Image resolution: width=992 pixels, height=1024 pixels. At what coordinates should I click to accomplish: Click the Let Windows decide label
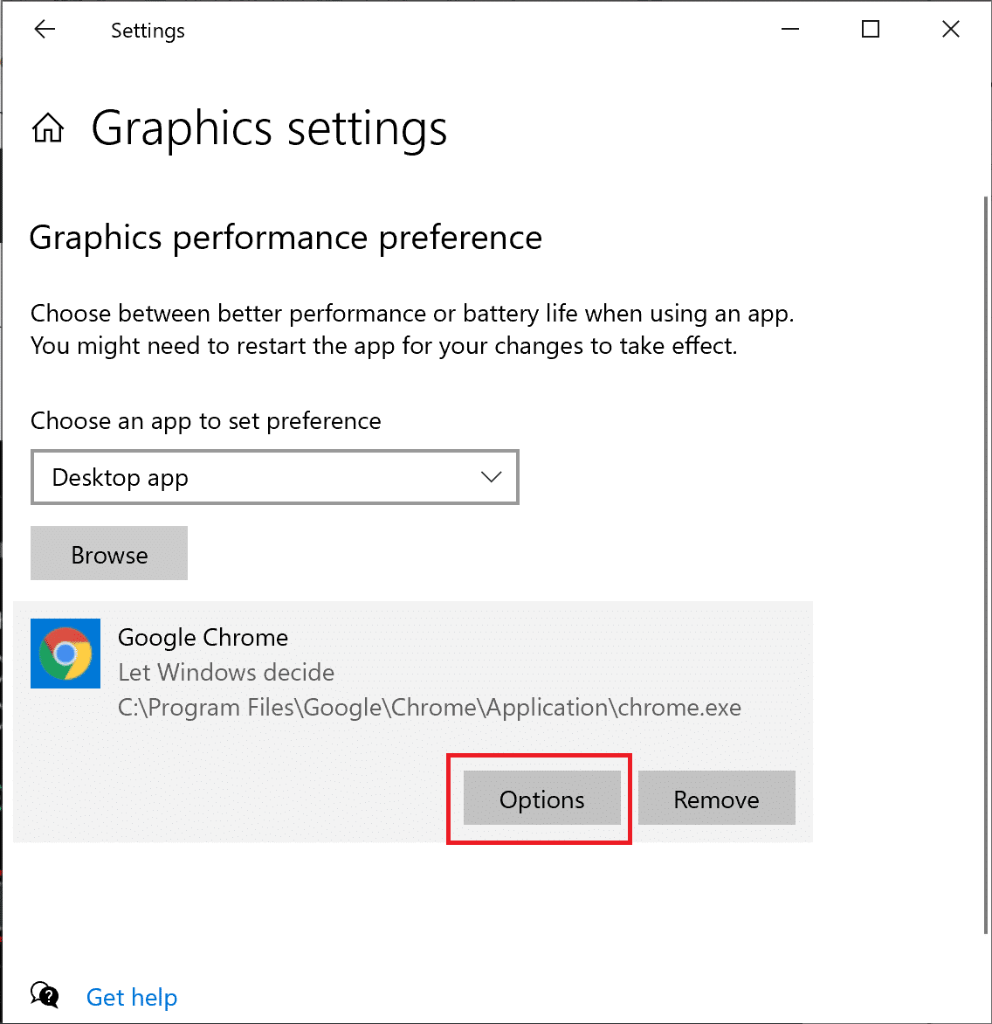coord(225,672)
